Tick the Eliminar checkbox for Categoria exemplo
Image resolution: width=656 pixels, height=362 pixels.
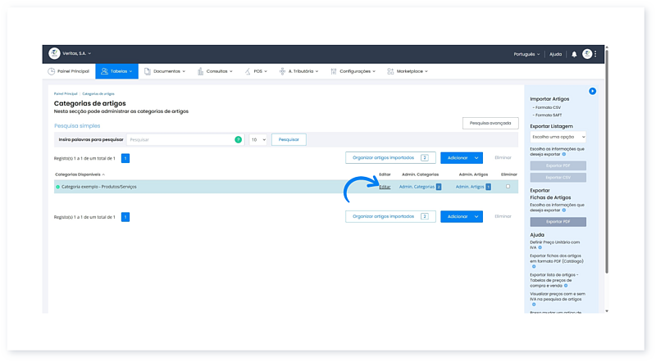(508, 187)
